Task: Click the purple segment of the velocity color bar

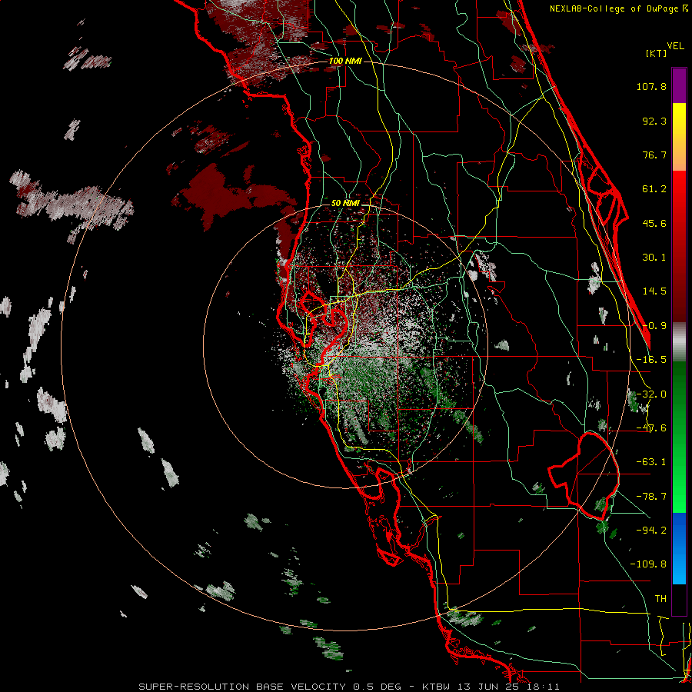Action: pos(679,85)
